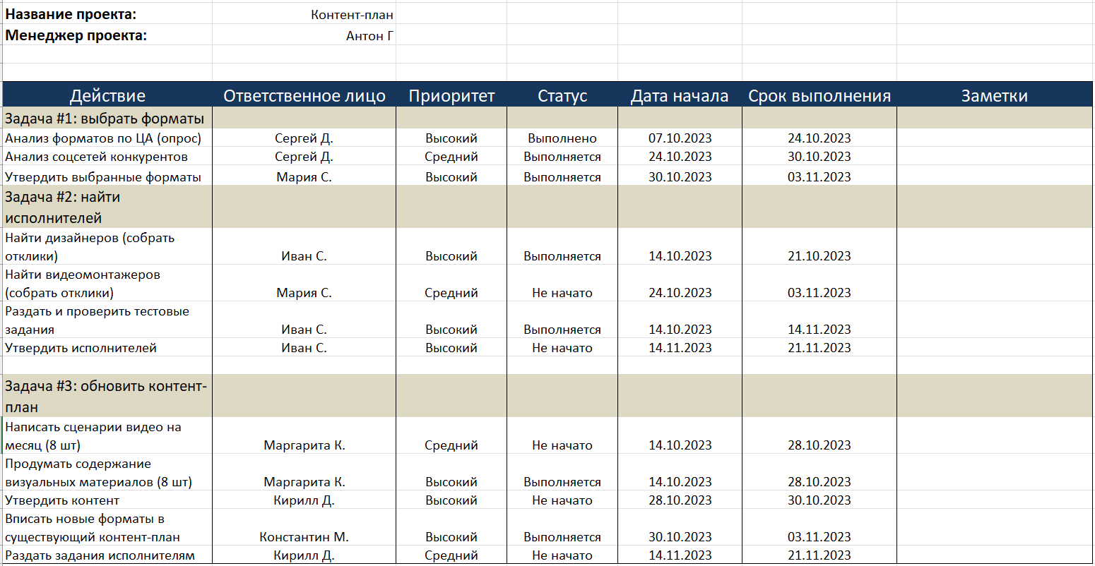Click the 'Приоритет' column header
Screen dimensions: 1095x566
[x=451, y=96]
